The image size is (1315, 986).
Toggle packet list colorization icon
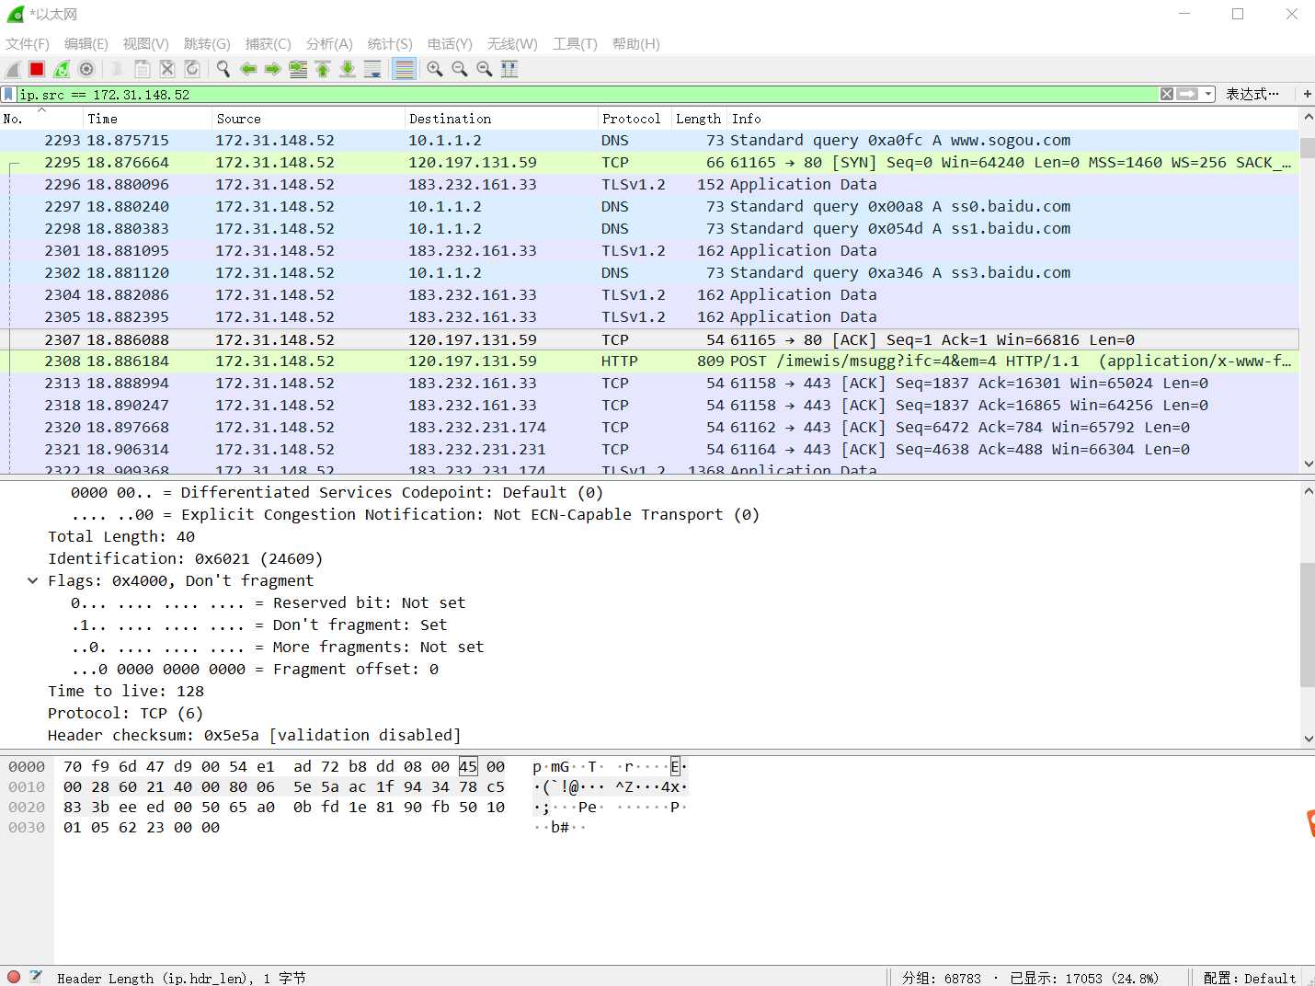(404, 69)
